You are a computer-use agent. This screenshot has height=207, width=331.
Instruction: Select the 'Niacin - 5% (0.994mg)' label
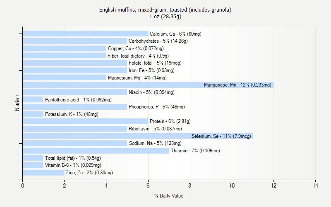tap(151, 92)
